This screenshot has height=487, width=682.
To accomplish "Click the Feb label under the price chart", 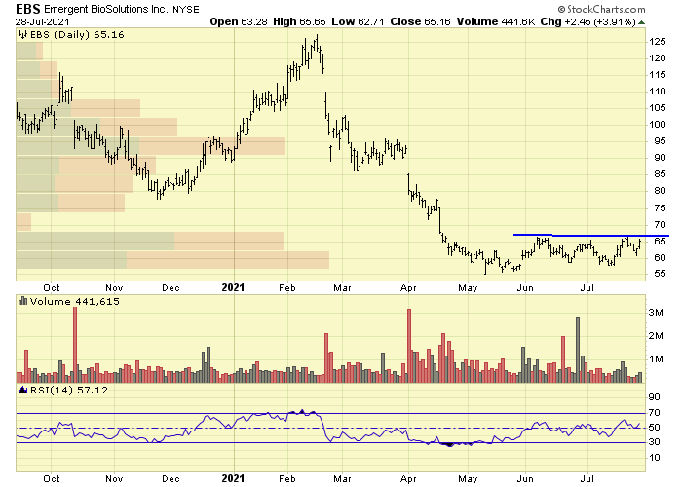I will point(287,288).
